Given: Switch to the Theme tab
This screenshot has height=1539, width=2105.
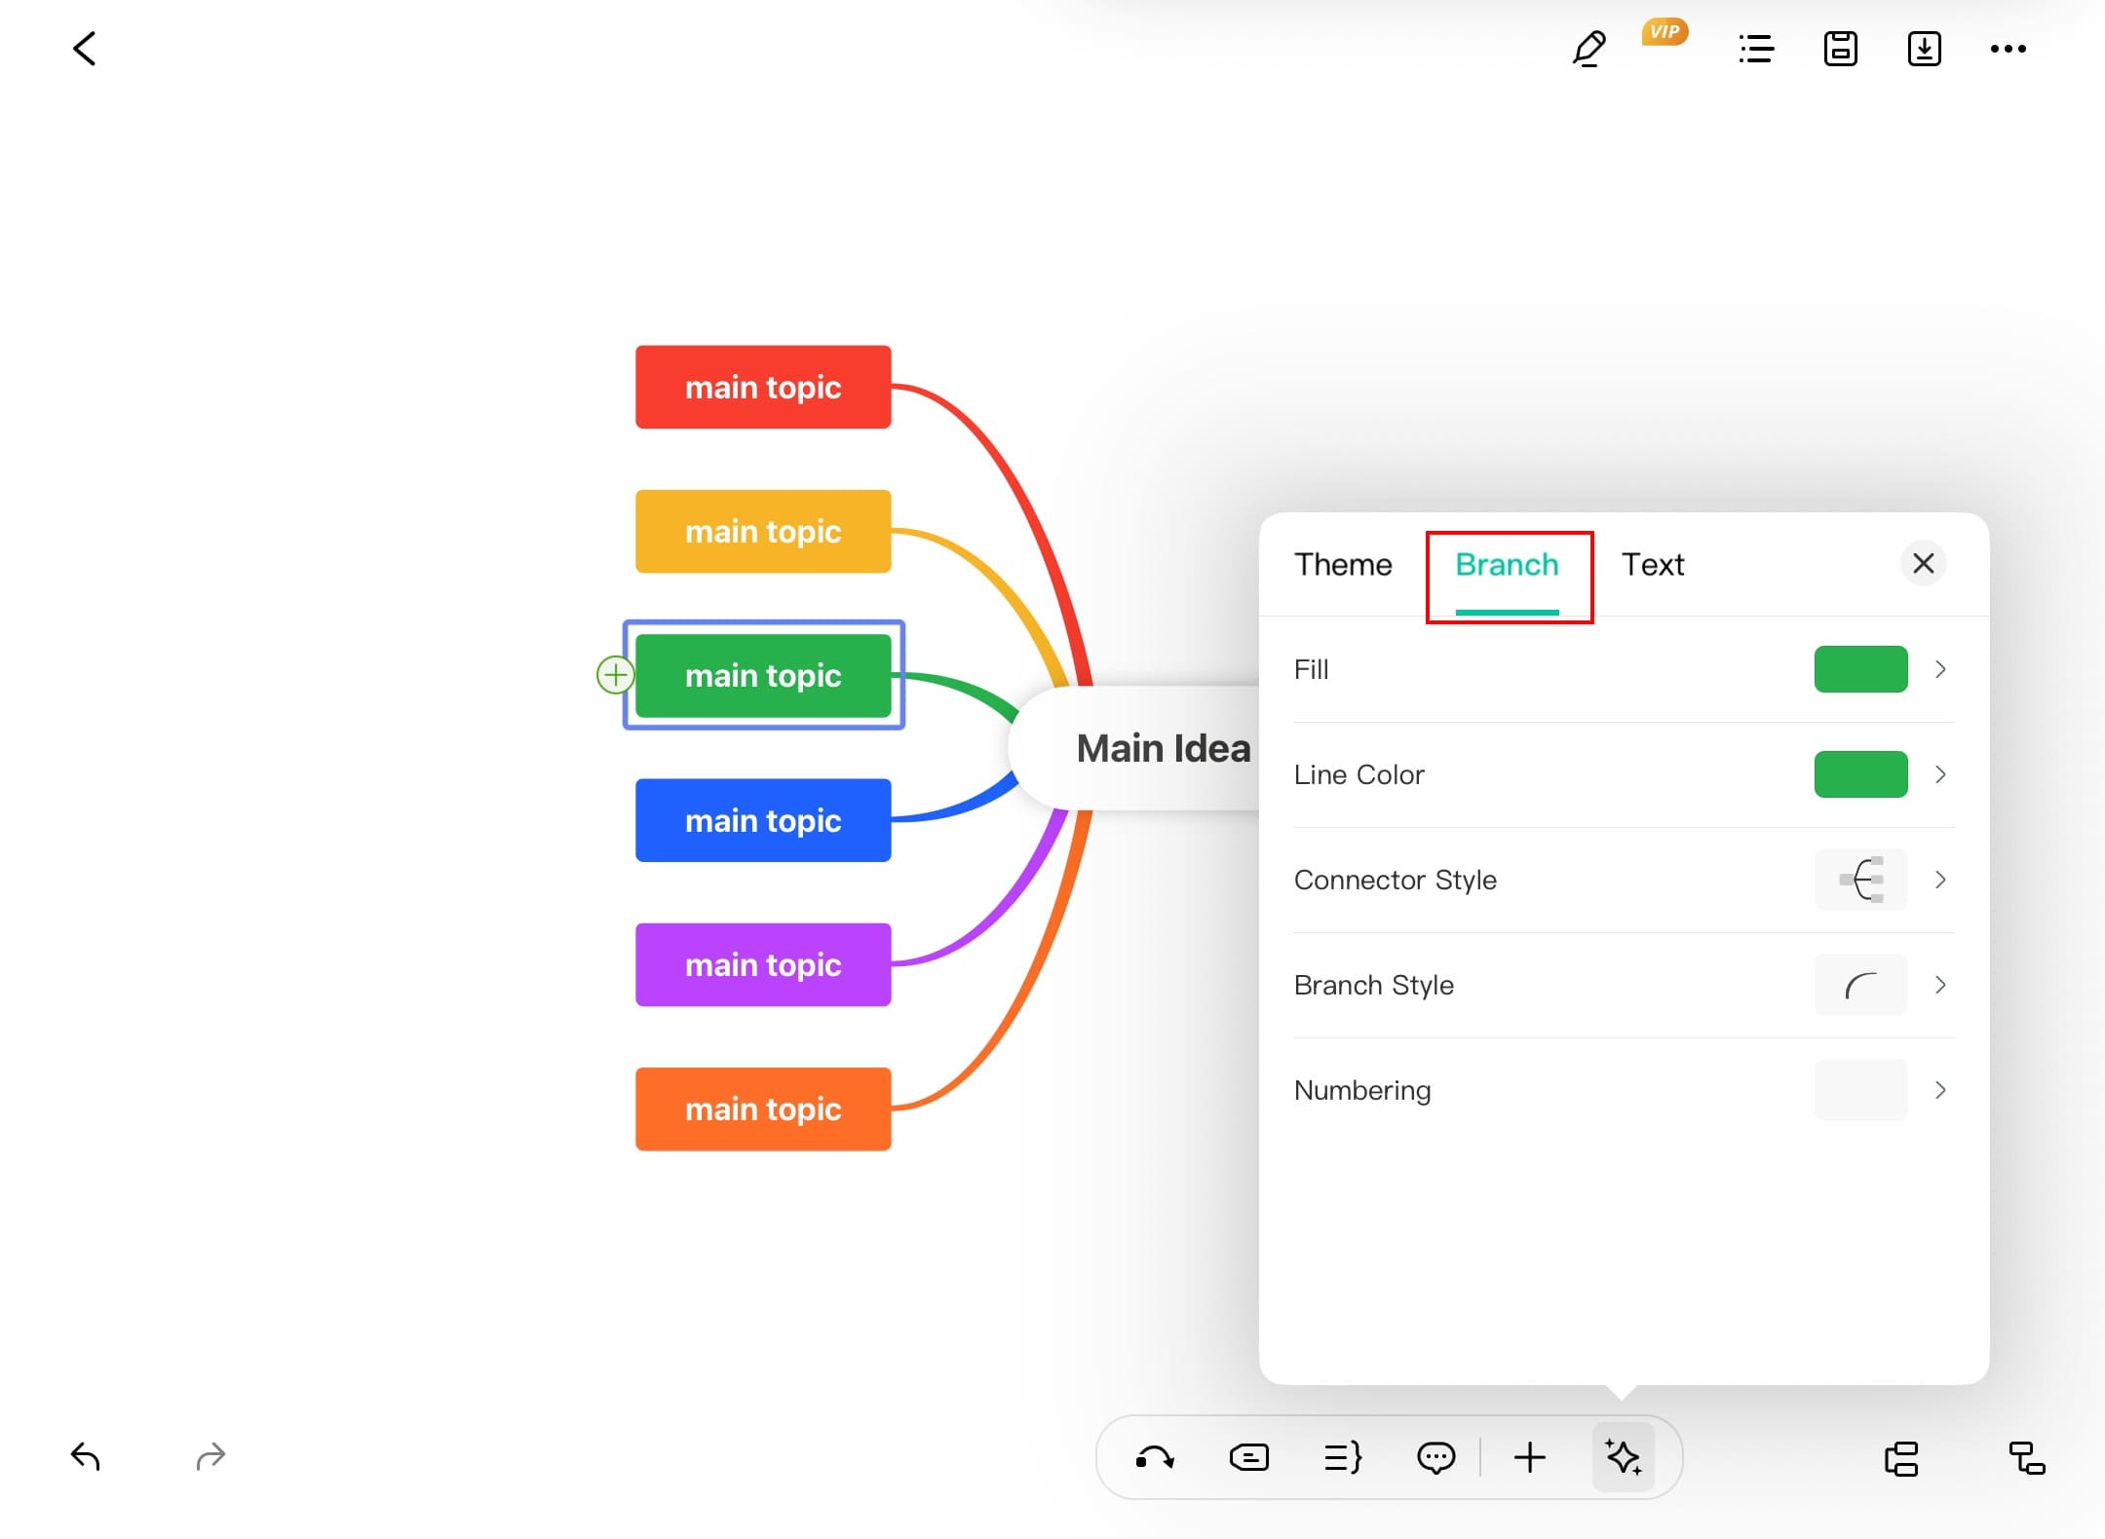Looking at the screenshot, I should tap(1343, 565).
